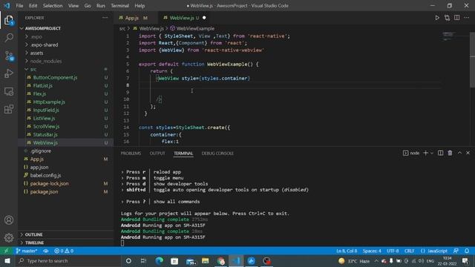Open the View menu
The width and height of the screenshot is (475, 267).
(x=73, y=6)
